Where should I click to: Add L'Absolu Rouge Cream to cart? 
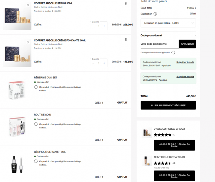coord(174,144)
